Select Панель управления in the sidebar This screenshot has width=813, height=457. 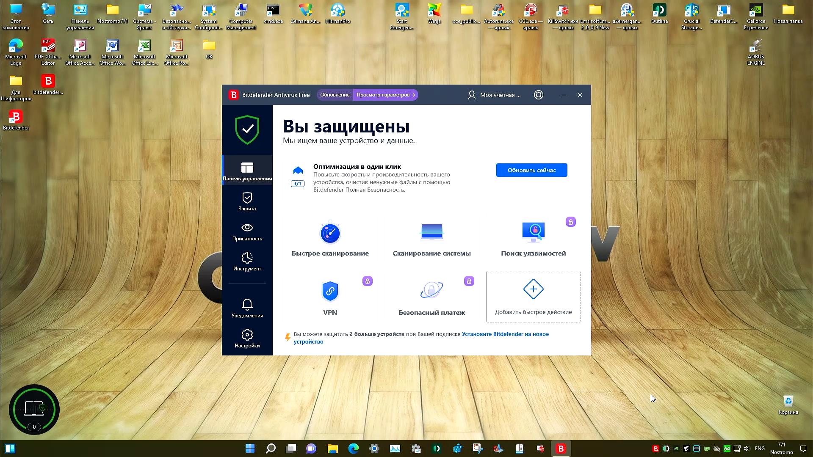tap(247, 171)
